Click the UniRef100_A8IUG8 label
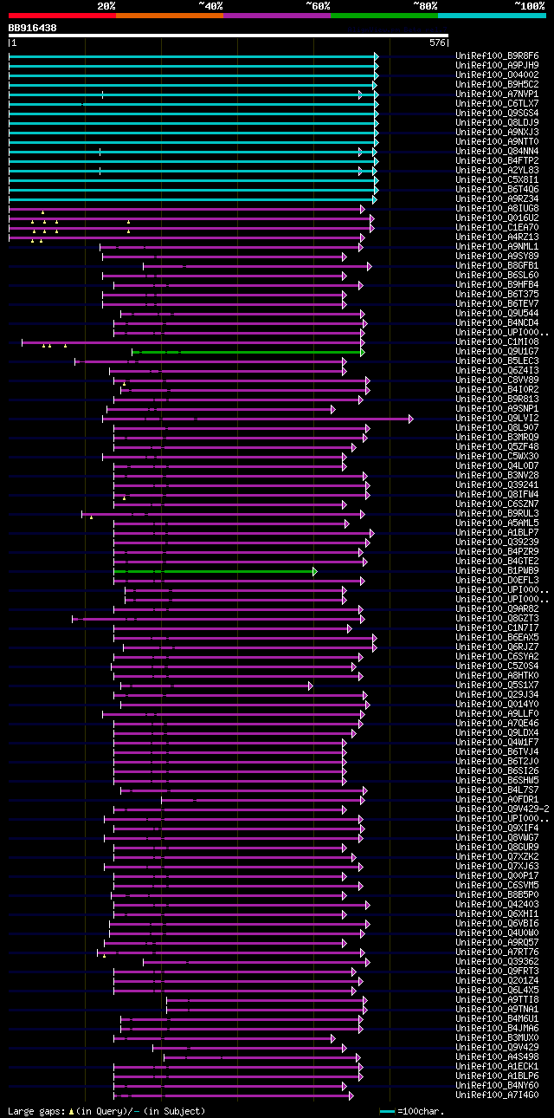The image size is (554, 1118). point(497,208)
